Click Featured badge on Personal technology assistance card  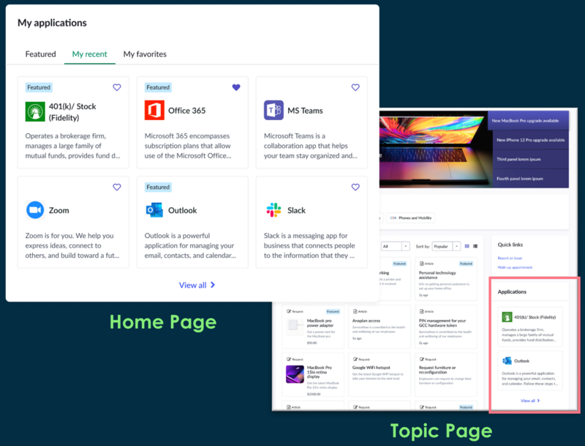(466, 264)
